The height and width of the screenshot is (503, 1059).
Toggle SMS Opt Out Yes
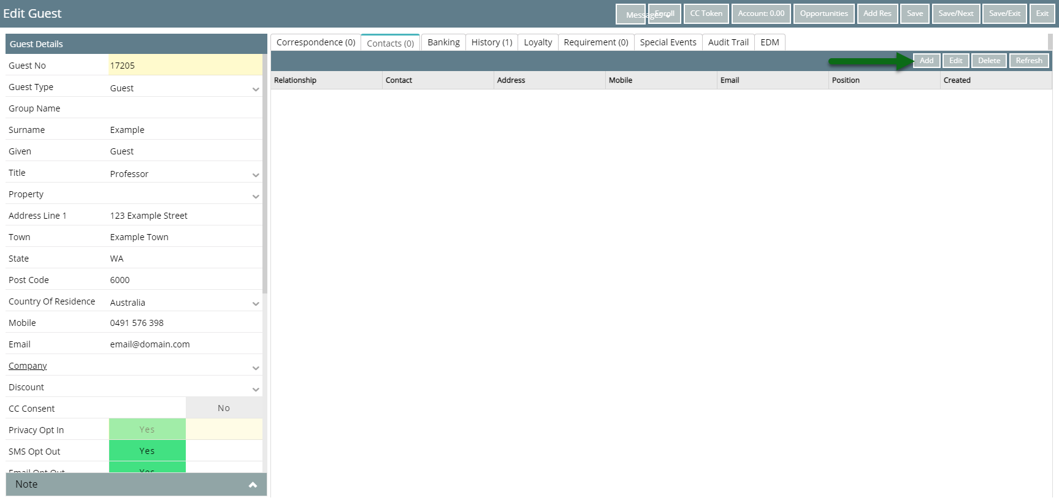point(147,451)
